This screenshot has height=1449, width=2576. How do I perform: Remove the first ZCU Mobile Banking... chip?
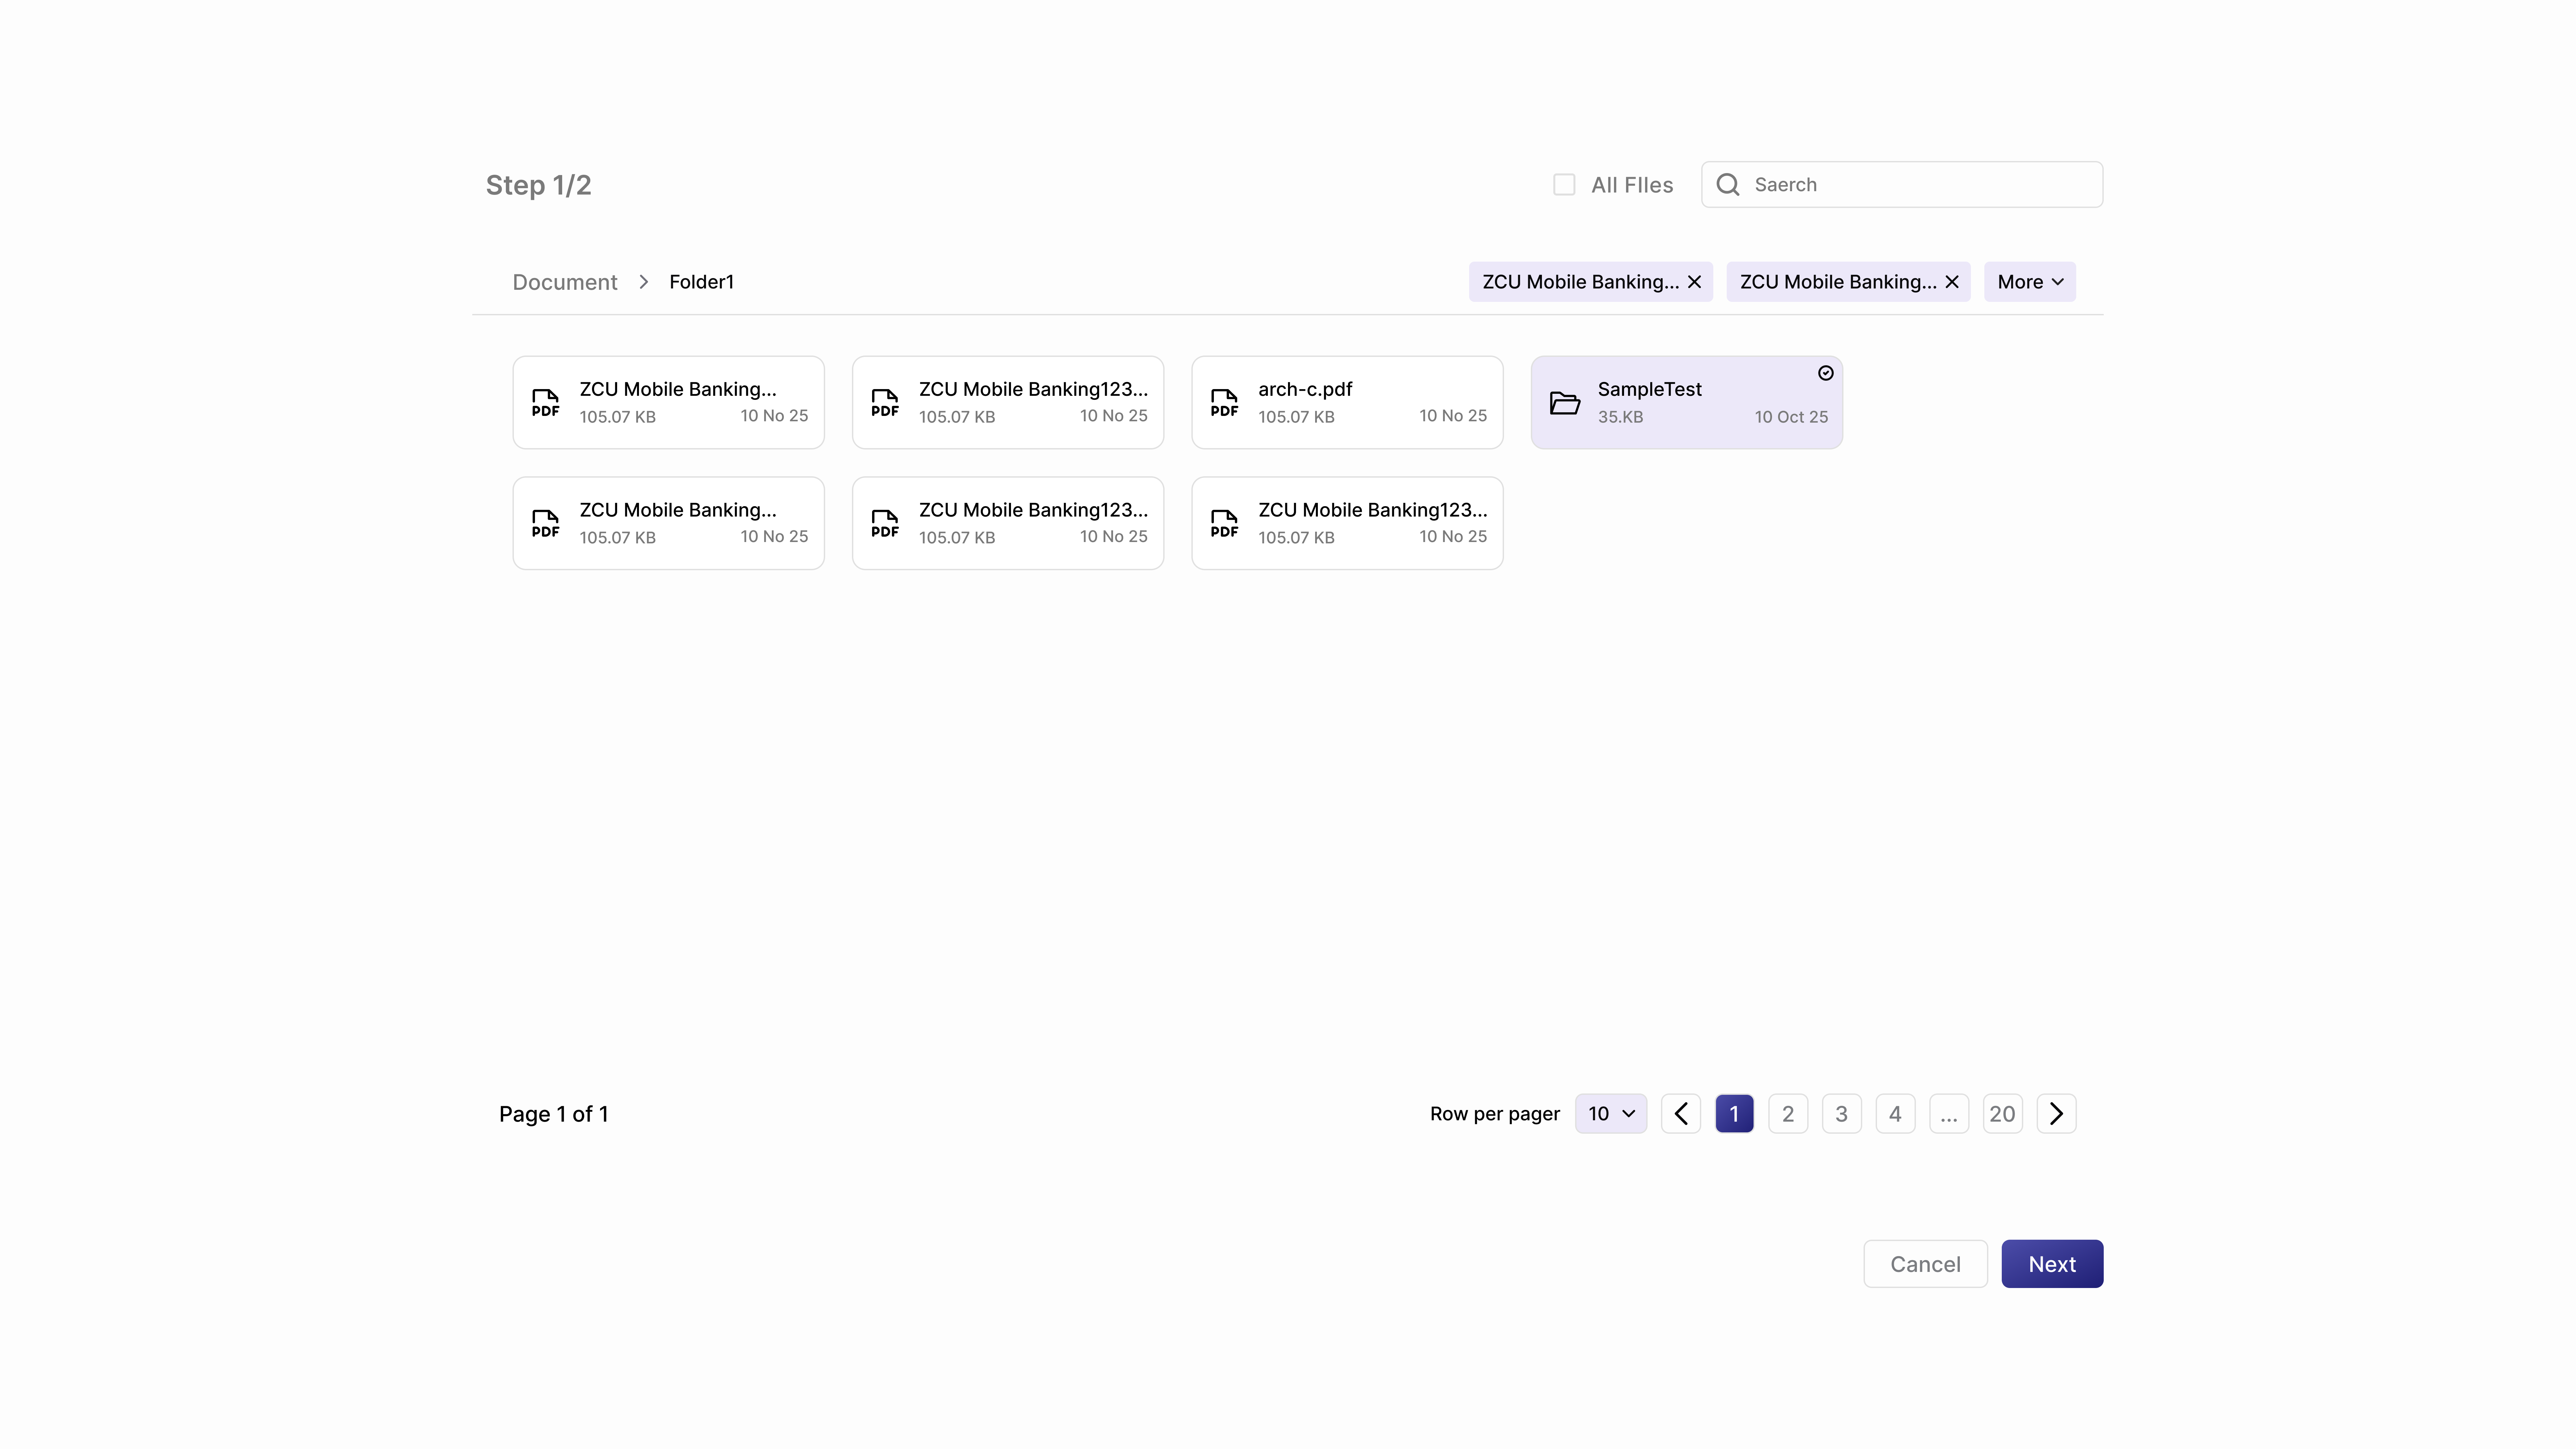pos(1694,282)
